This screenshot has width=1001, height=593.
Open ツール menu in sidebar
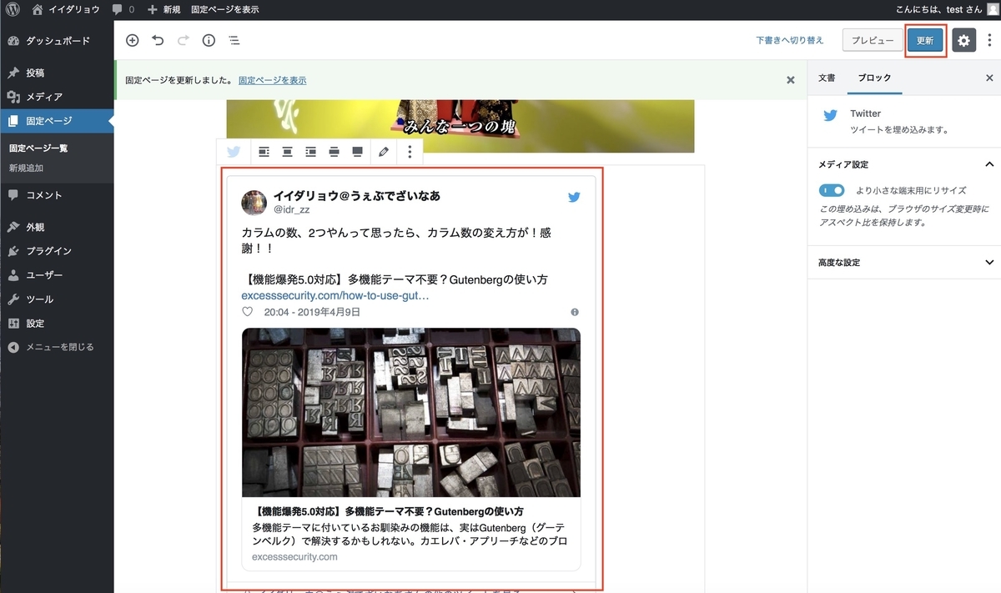57,299
